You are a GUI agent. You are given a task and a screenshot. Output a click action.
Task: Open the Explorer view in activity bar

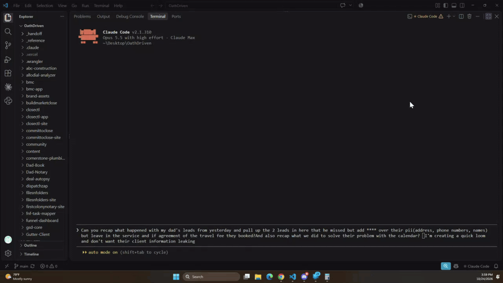point(8,18)
